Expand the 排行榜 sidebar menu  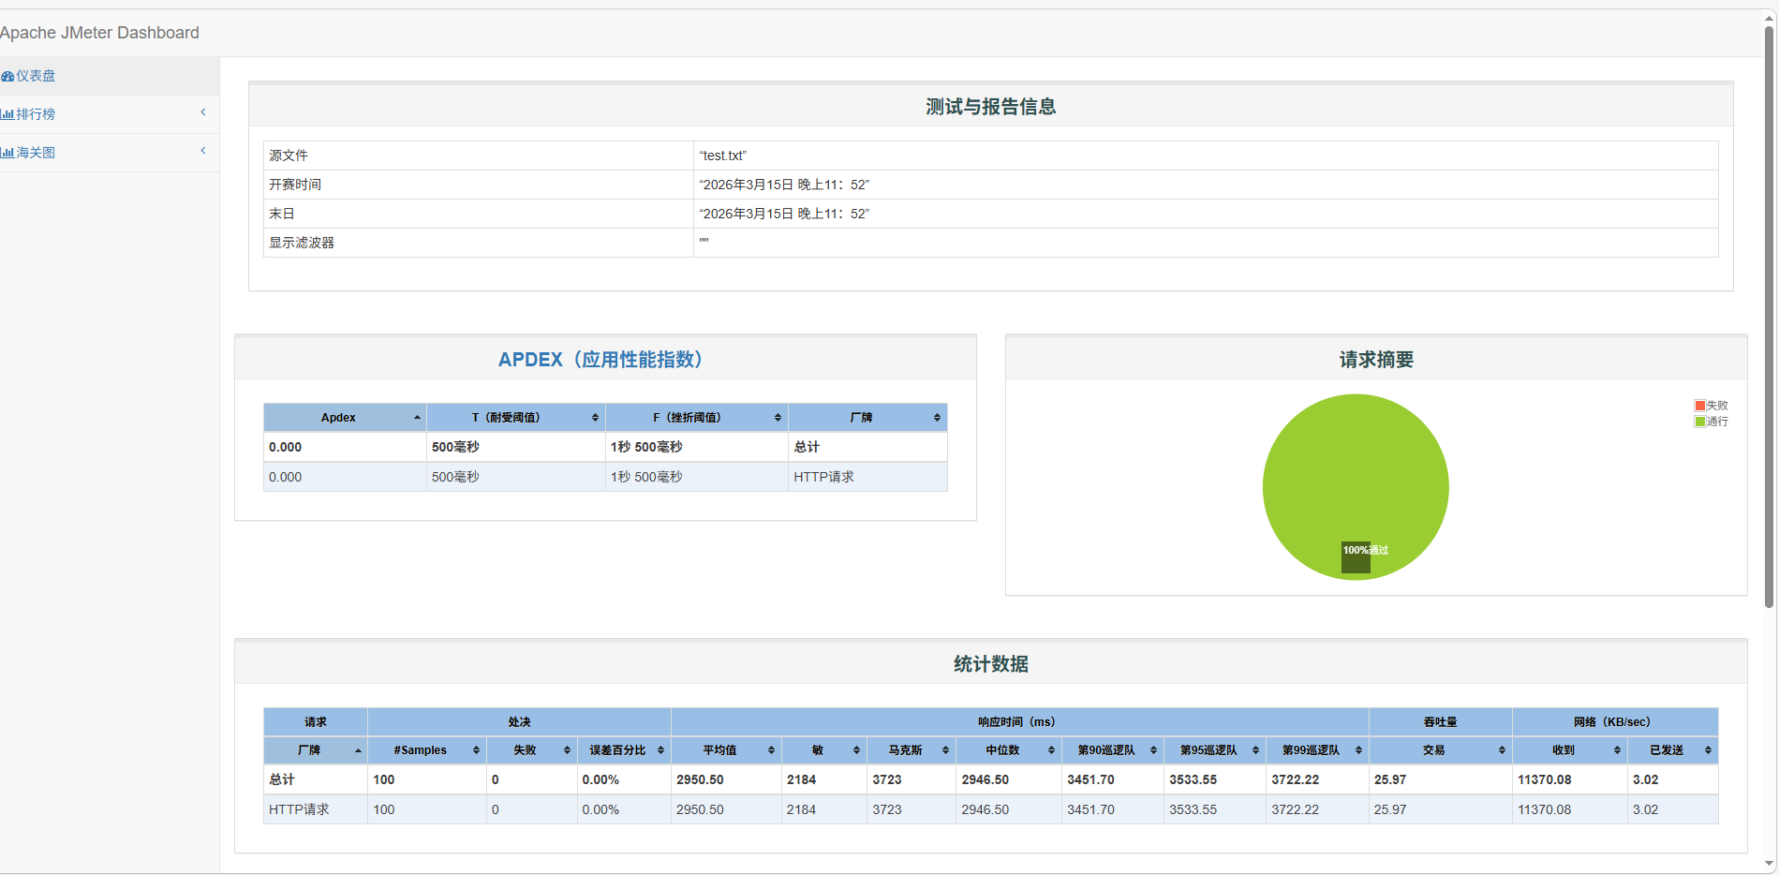pos(110,114)
